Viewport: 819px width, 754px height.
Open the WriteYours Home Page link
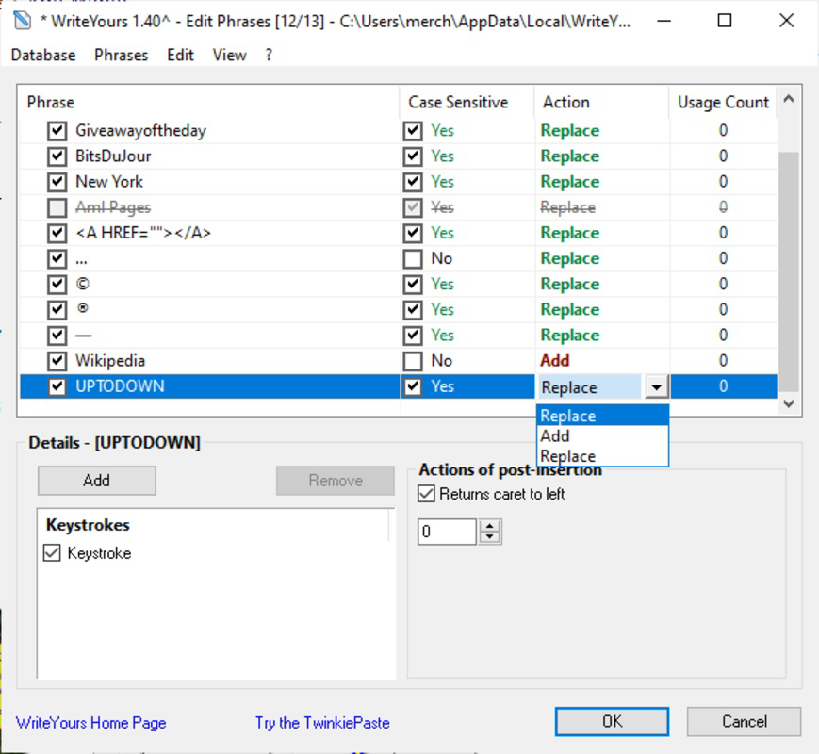[x=90, y=723]
